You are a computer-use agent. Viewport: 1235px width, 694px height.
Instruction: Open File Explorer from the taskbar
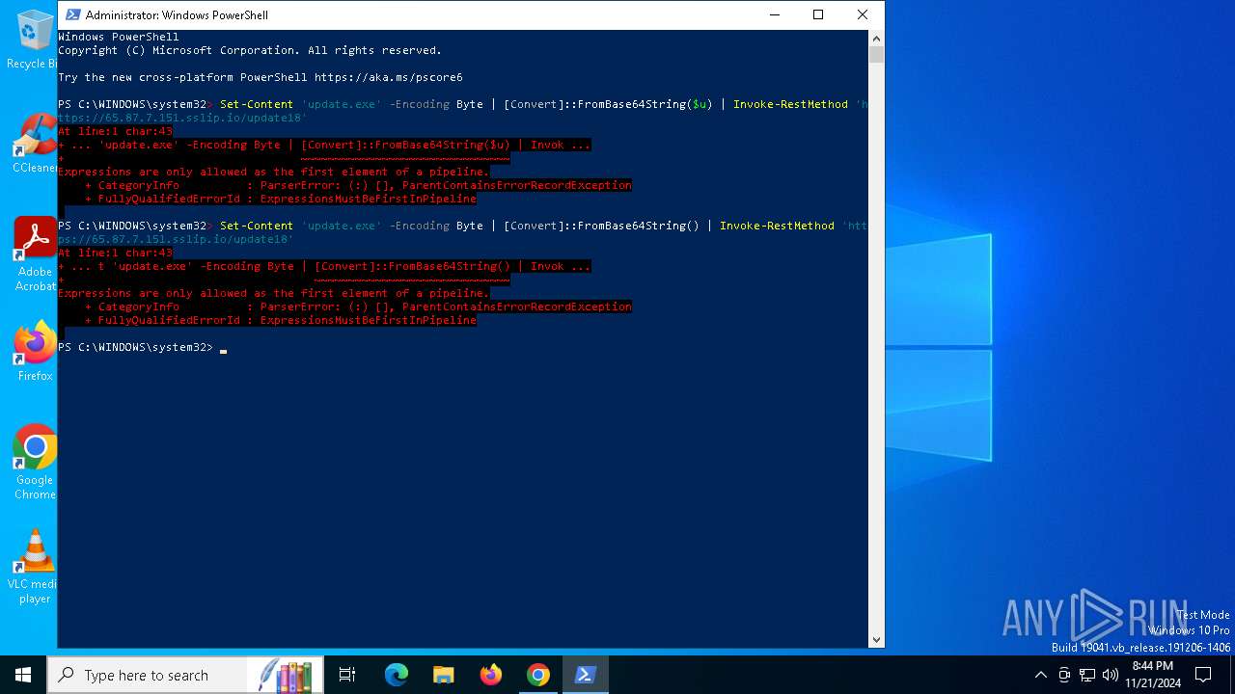tap(443, 675)
